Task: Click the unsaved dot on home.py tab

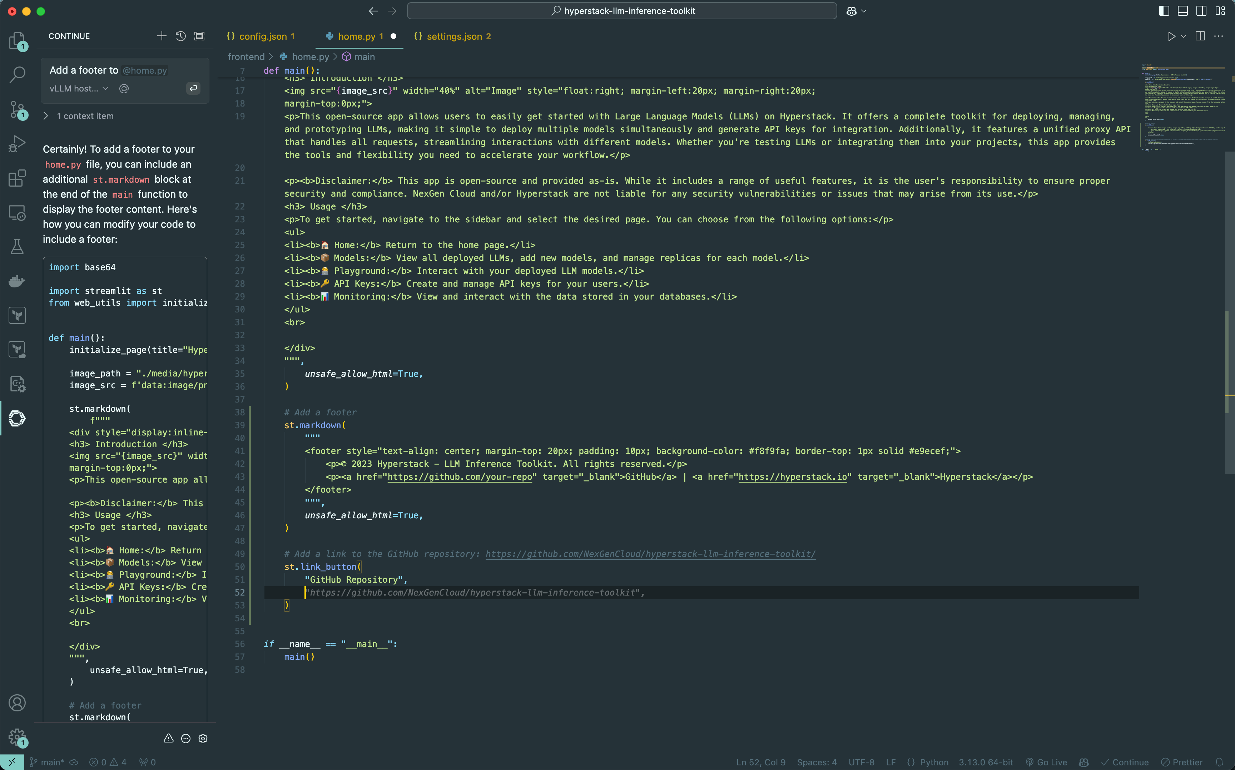Action: tap(393, 36)
